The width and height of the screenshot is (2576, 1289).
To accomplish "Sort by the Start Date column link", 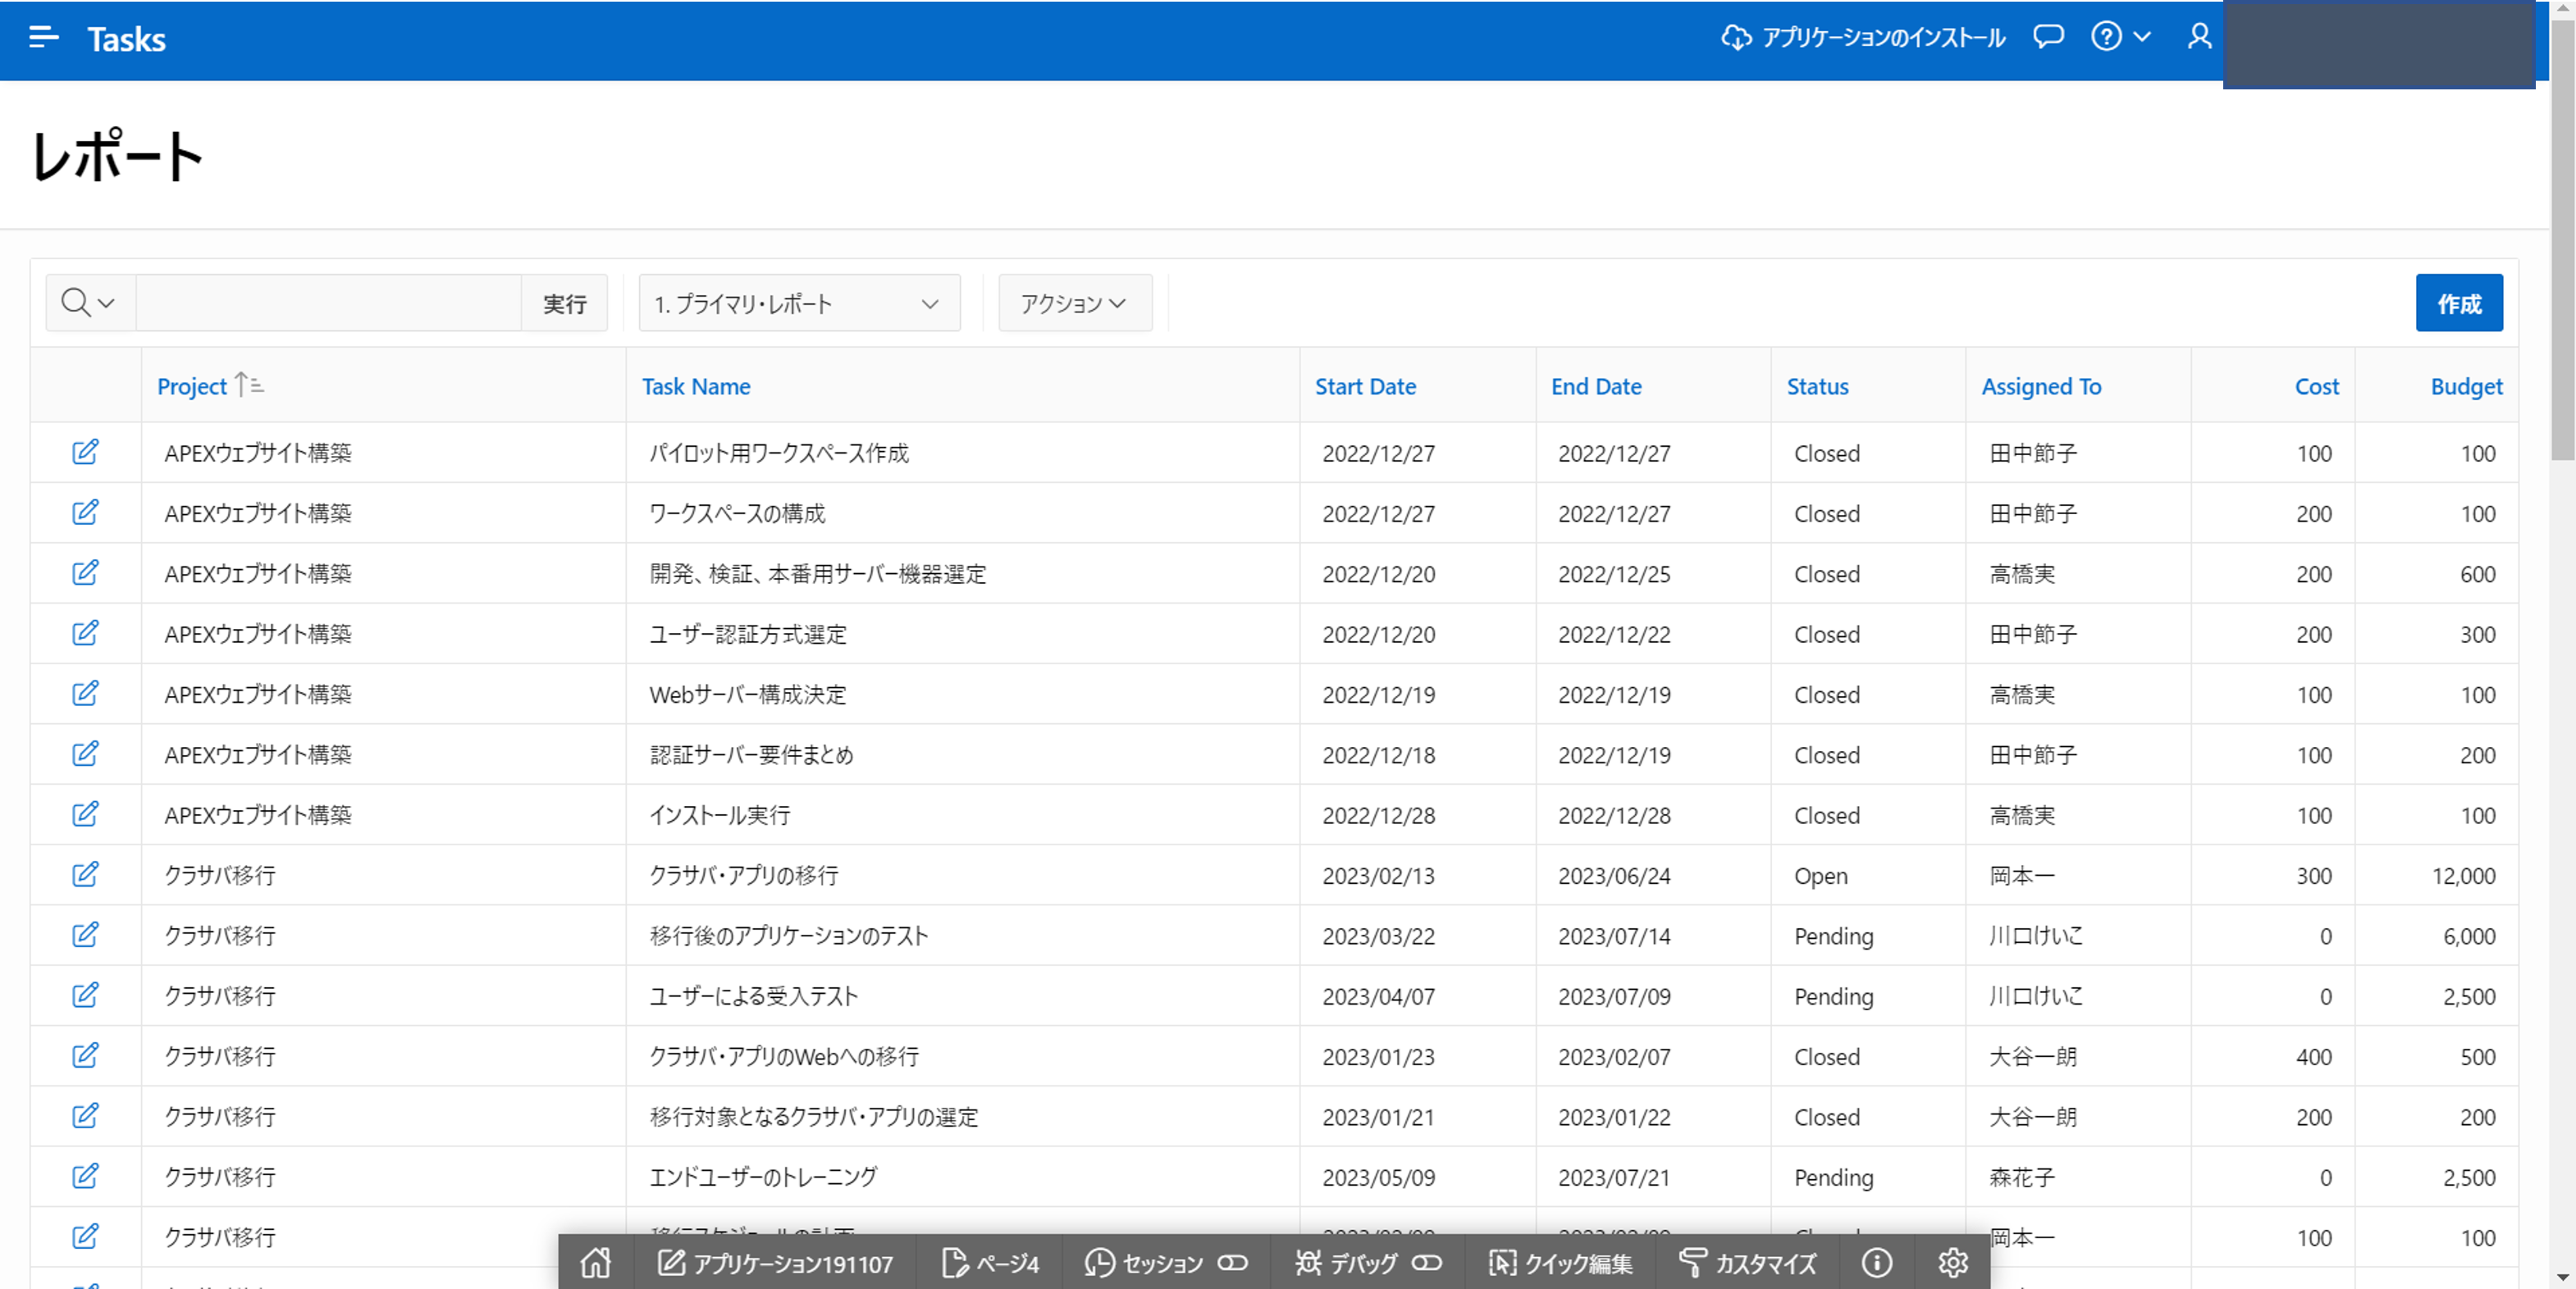I will (x=1365, y=385).
